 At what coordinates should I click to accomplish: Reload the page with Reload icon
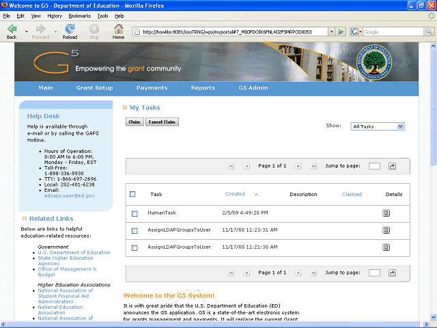click(70, 29)
